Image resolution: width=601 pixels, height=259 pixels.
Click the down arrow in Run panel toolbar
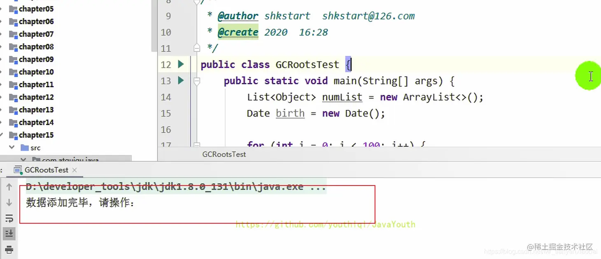[9, 202]
